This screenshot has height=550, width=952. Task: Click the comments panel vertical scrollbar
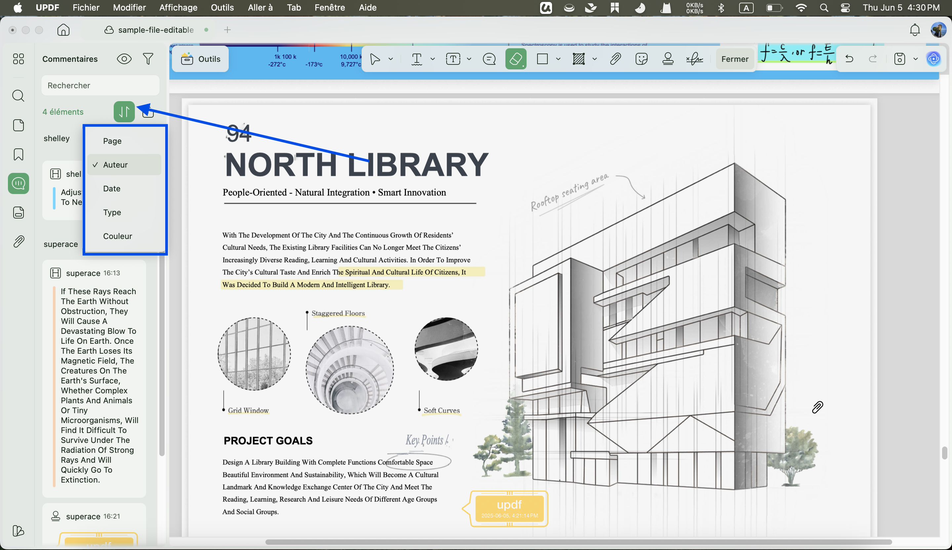[x=162, y=355]
